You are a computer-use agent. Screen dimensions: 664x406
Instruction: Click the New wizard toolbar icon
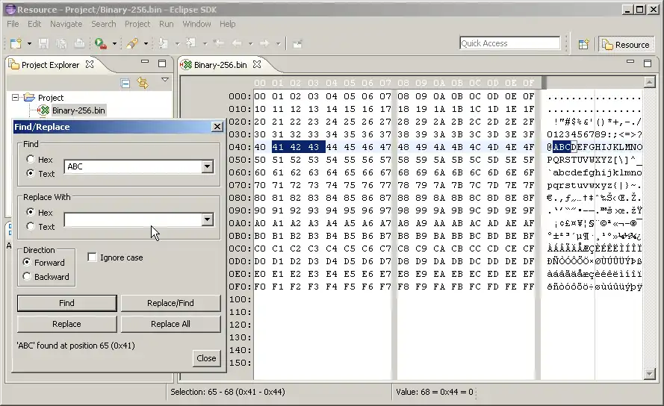[16, 43]
